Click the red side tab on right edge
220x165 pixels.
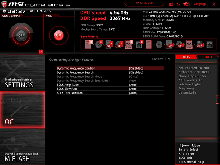tap(218, 100)
